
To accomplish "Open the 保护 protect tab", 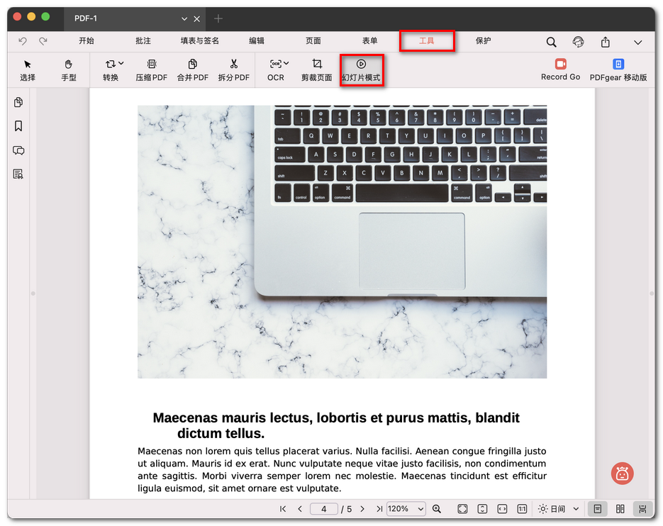I will coord(484,41).
